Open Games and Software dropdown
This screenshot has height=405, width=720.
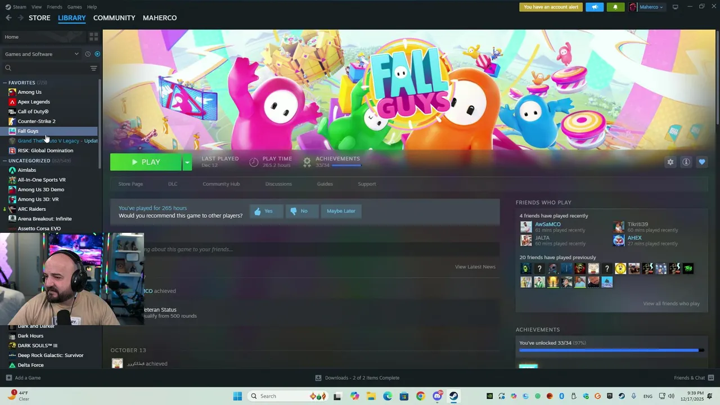tap(42, 54)
